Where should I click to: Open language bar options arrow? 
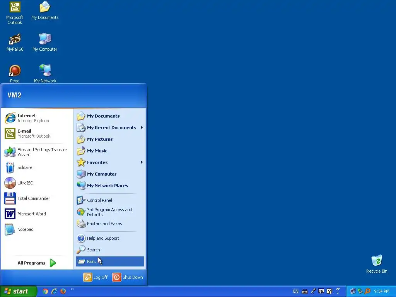338,294
